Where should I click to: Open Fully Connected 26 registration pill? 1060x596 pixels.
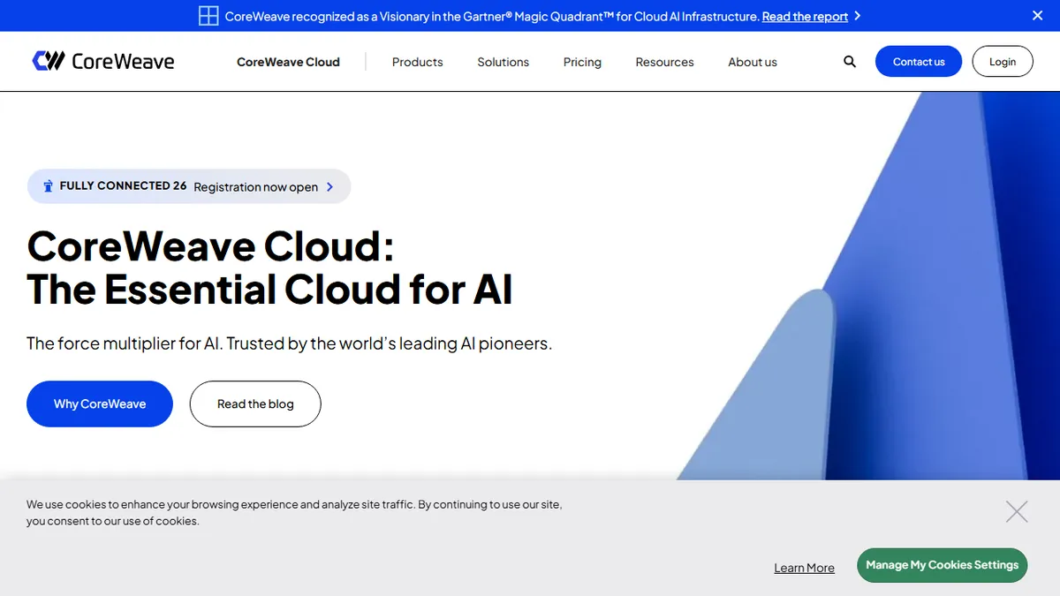point(189,186)
